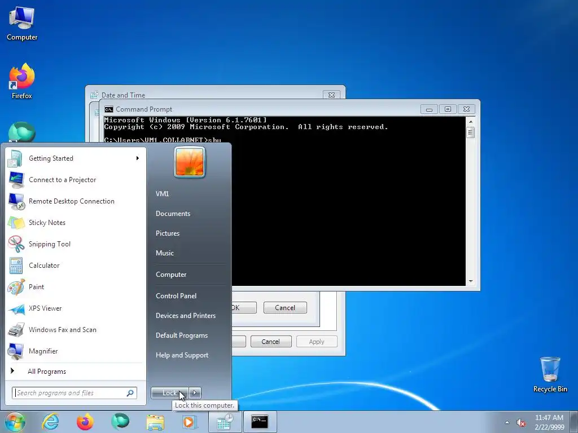Screen dimensions: 578x433
Task: Click the Apply button in Date and Time
Action: (x=317, y=342)
